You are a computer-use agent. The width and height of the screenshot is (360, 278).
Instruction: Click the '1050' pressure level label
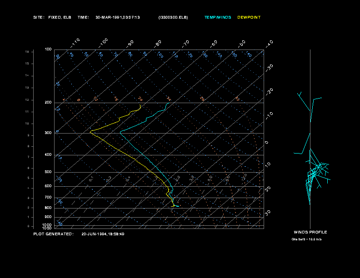(x=47, y=228)
